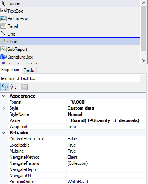The image size is (148, 184).
Task: Open the Property Pages button
Action: click(x=24, y=87)
